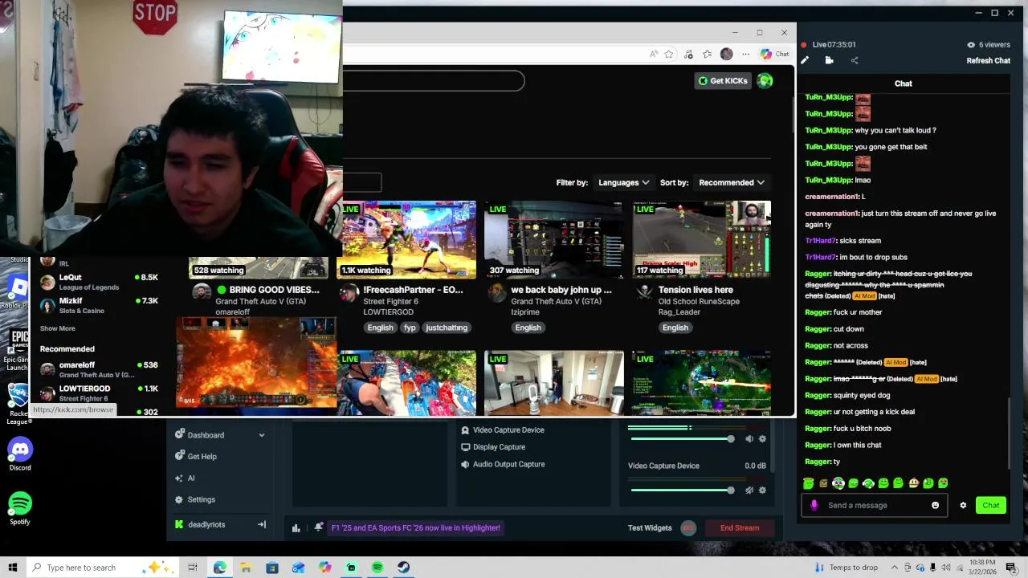The height and width of the screenshot is (578, 1028).
Task: Edit stream info with pencil icon
Action: click(805, 60)
